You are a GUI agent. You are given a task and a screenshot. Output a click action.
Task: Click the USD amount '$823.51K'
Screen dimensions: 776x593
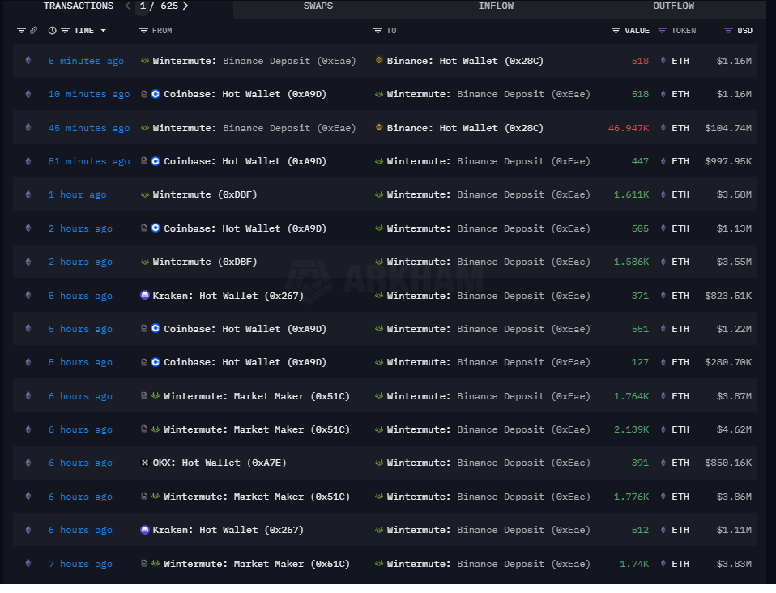point(728,296)
